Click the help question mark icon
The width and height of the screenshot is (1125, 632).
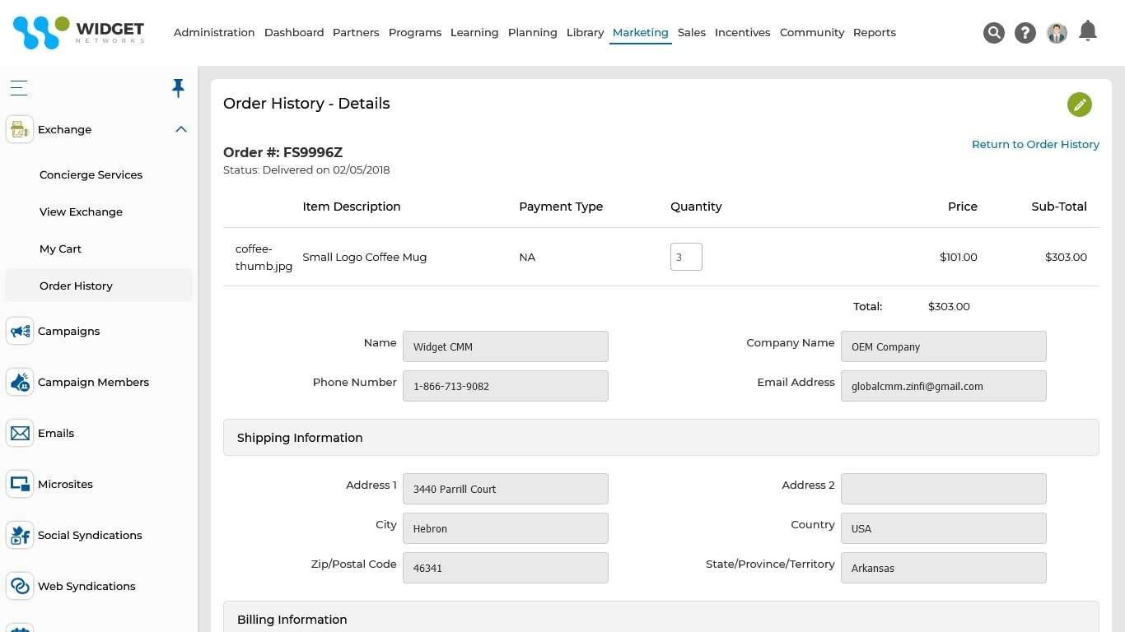[1025, 33]
